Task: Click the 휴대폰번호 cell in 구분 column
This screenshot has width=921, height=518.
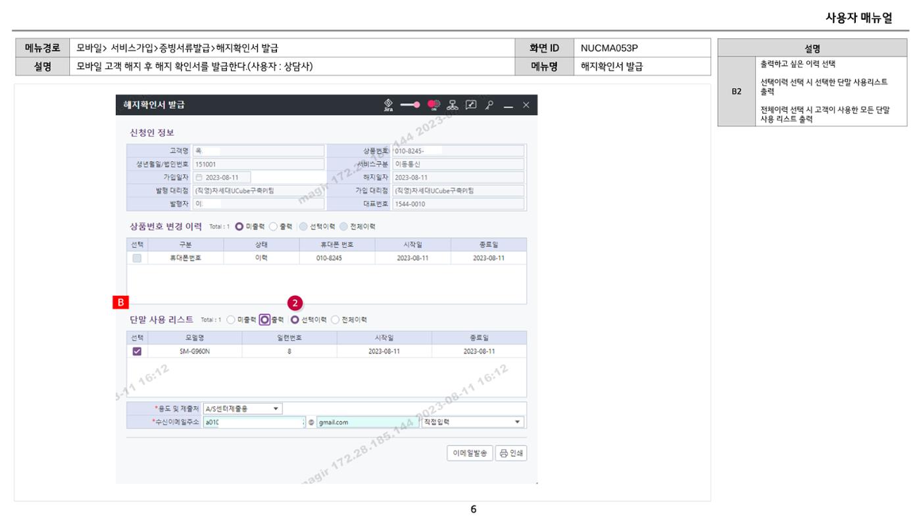Action: click(x=186, y=258)
